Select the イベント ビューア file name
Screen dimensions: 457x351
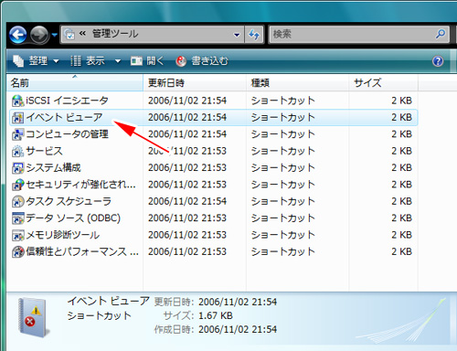click(64, 117)
